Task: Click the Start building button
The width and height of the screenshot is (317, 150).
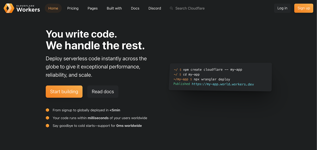Action: click(64, 92)
